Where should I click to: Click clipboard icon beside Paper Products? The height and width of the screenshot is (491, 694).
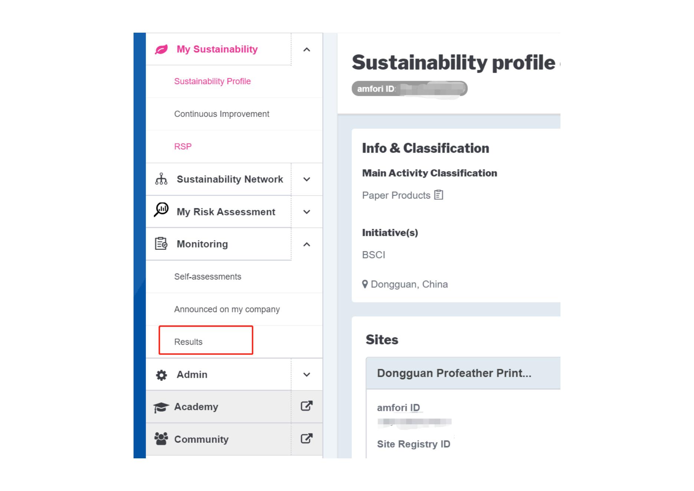point(439,195)
